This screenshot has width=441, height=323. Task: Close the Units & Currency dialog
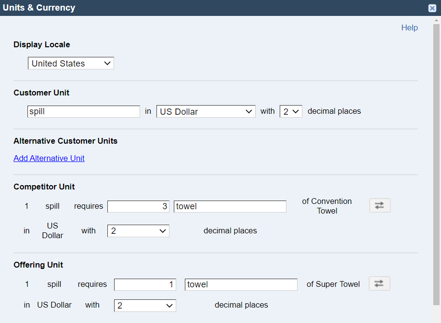tap(432, 8)
